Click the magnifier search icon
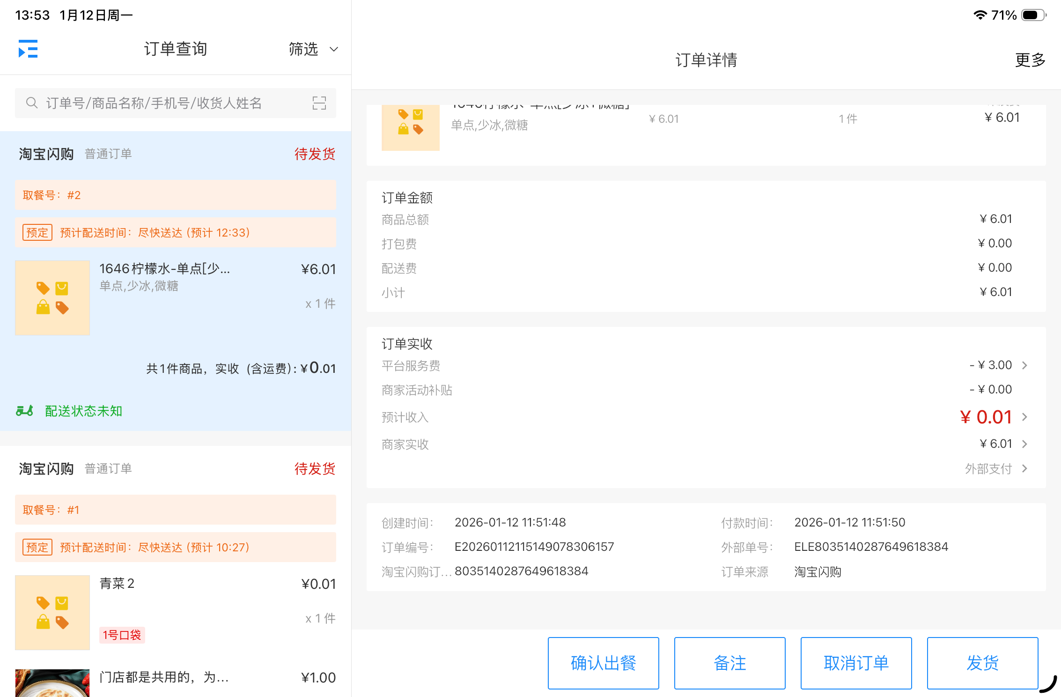Image resolution: width=1061 pixels, height=697 pixels. (x=32, y=103)
